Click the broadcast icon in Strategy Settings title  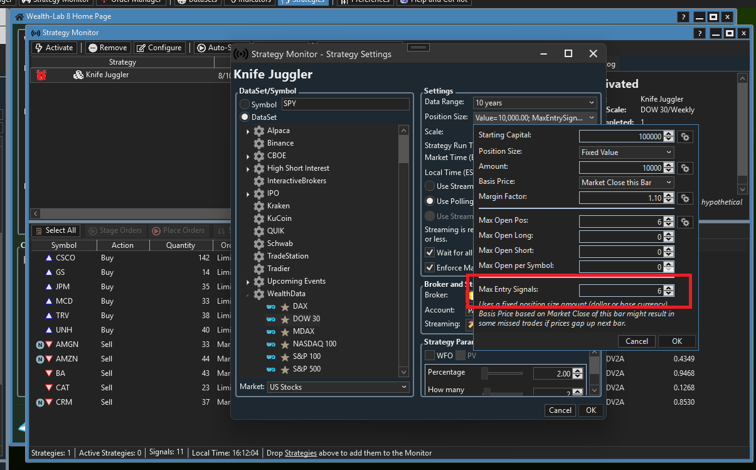coord(241,55)
